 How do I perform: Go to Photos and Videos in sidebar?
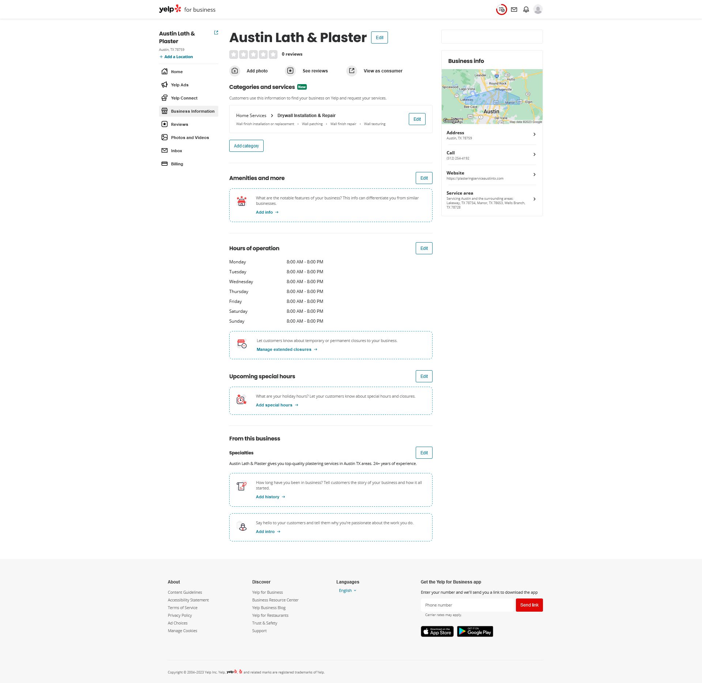tap(190, 138)
